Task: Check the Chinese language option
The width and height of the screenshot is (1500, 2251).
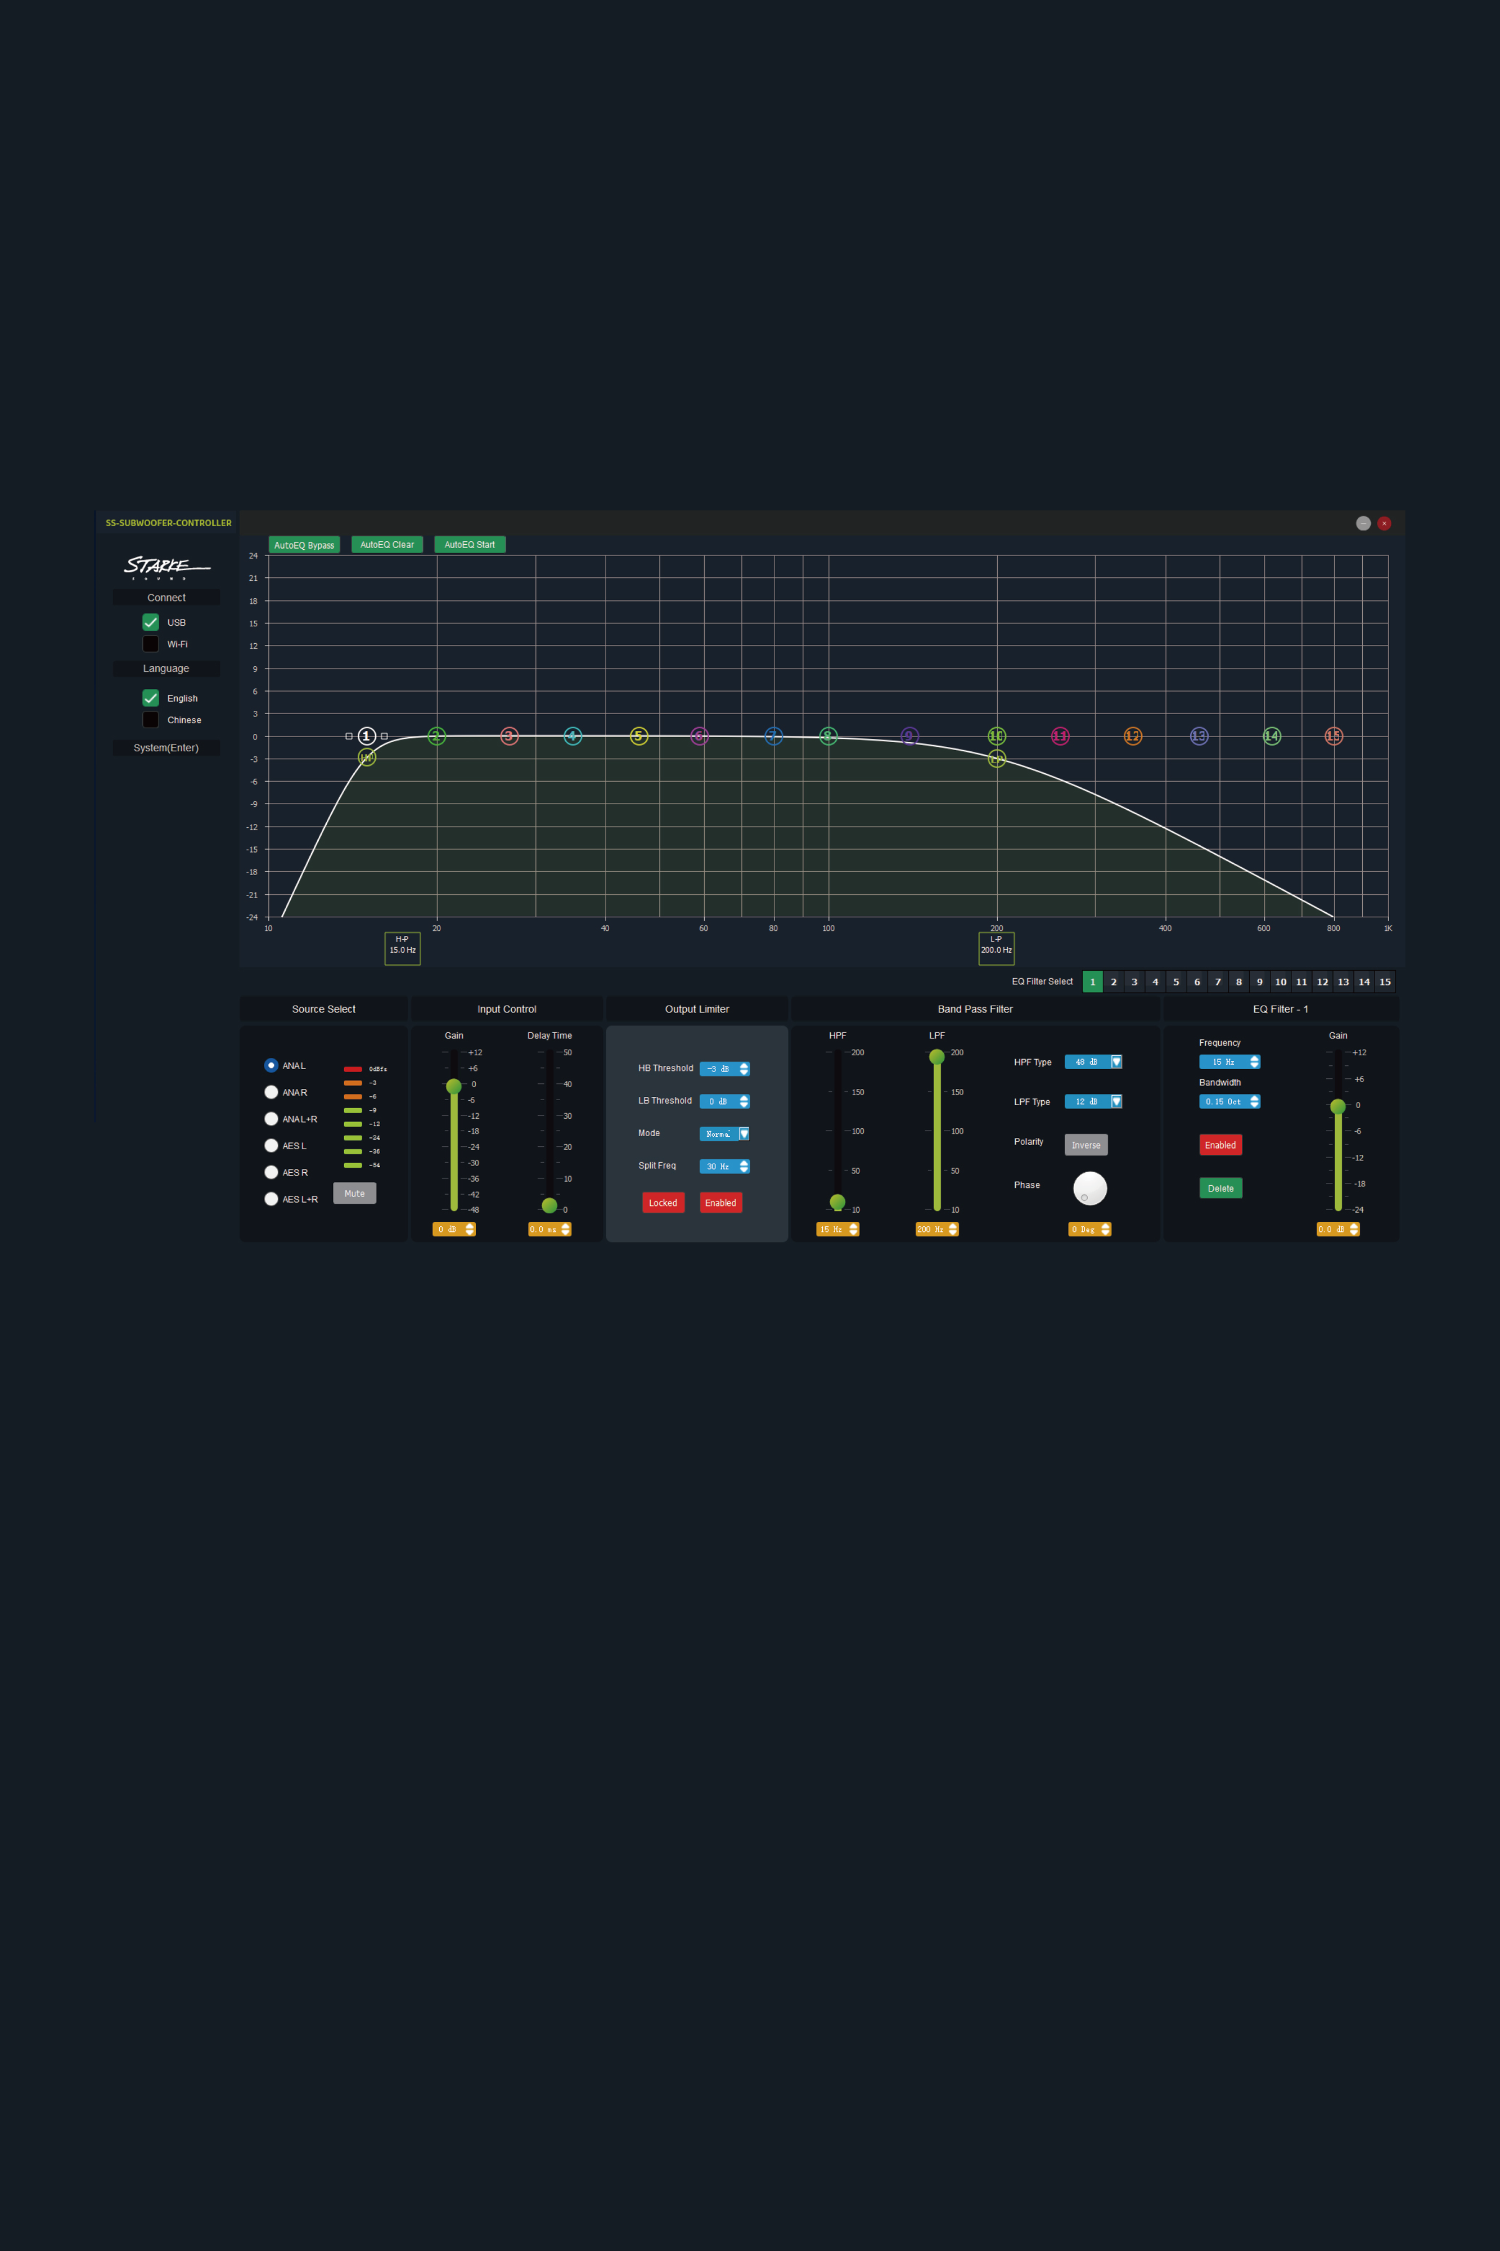Action: [x=150, y=720]
